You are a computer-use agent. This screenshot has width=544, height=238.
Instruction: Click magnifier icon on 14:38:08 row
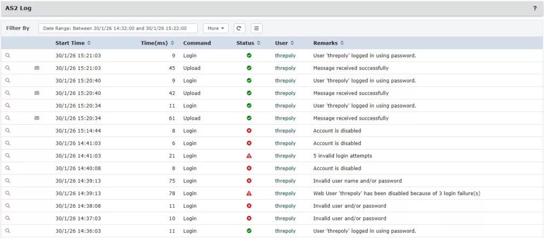point(7,206)
